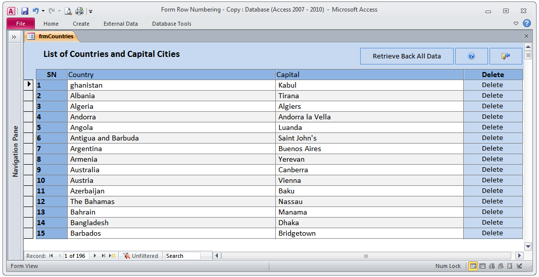Open Customize Quick Access Toolbar dropdown

[91, 11]
